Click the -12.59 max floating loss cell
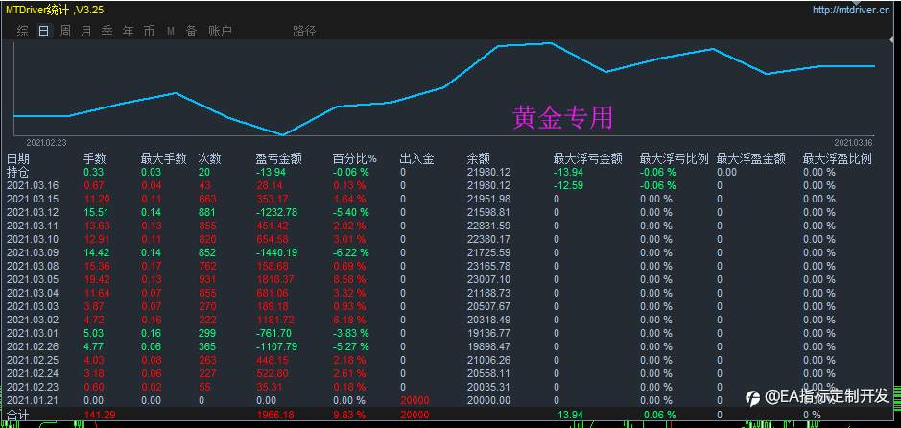The height and width of the screenshot is (428, 901). pyautogui.click(x=569, y=185)
